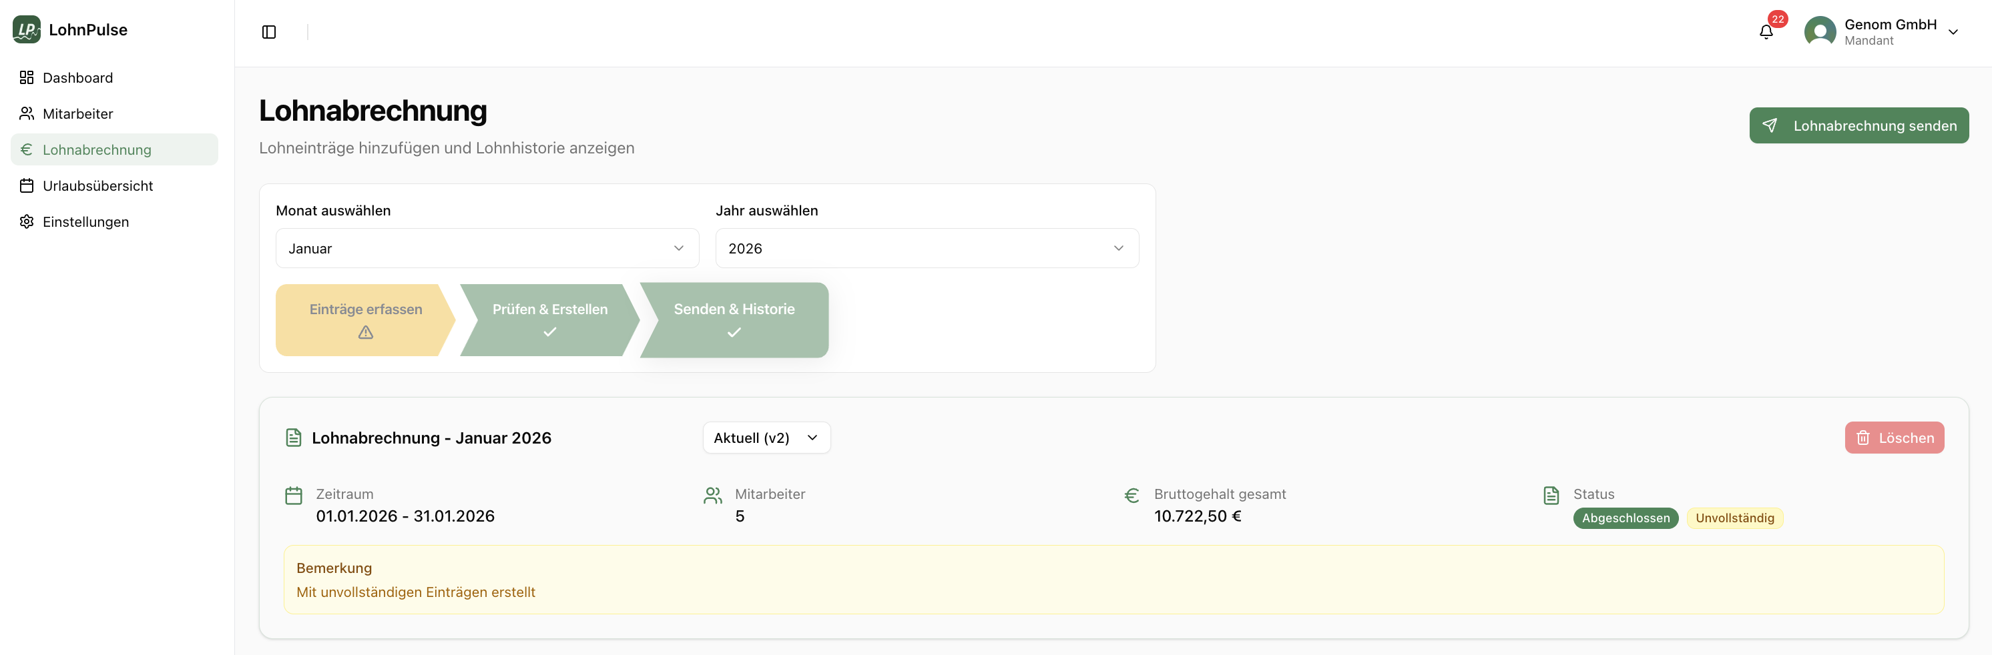Go to Dashboard in the sidebar
Screen dimensions: 1992x655
coord(77,77)
